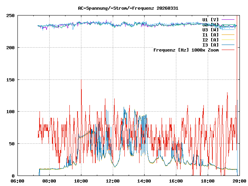Select the U1 [V] legend label
This screenshot has width=248, height=186.
pyautogui.click(x=210, y=19)
